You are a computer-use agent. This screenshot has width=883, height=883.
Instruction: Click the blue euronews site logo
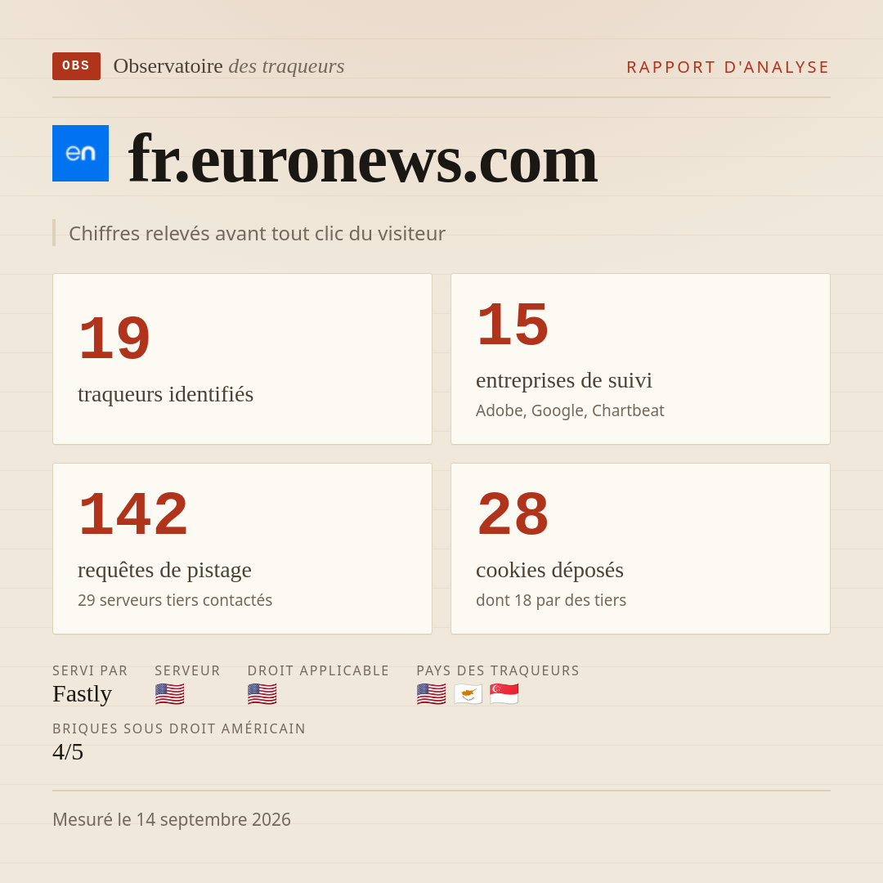click(80, 153)
